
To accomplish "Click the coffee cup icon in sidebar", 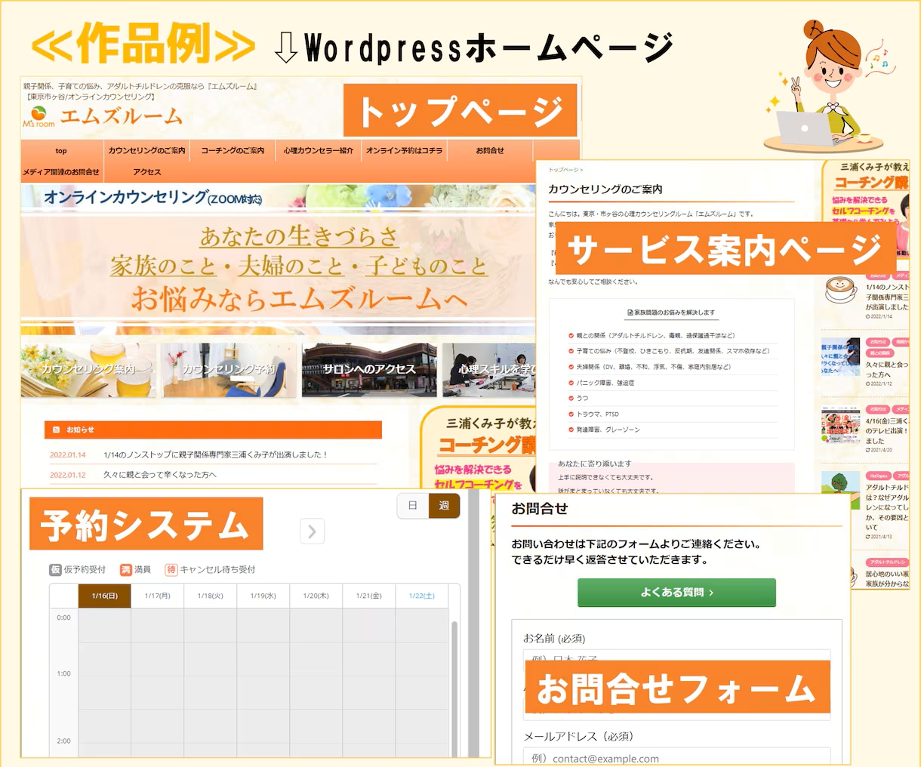I will [840, 289].
